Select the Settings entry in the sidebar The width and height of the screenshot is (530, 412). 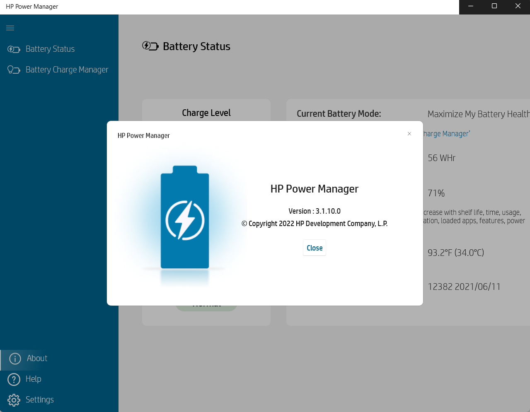tap(40, 400)
